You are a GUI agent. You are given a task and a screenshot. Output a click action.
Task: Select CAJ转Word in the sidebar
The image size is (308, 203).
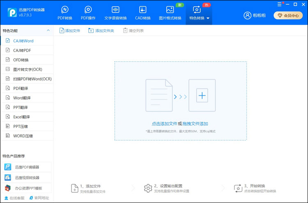tap(27, 41)
